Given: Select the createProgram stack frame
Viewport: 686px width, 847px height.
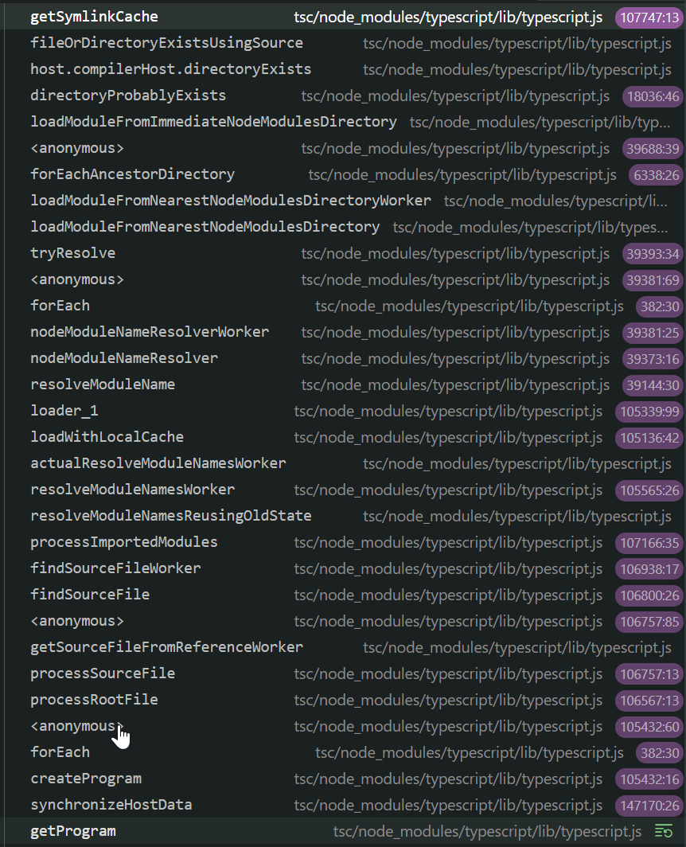Looking at the screenshot, I should [x=86, y=779].
